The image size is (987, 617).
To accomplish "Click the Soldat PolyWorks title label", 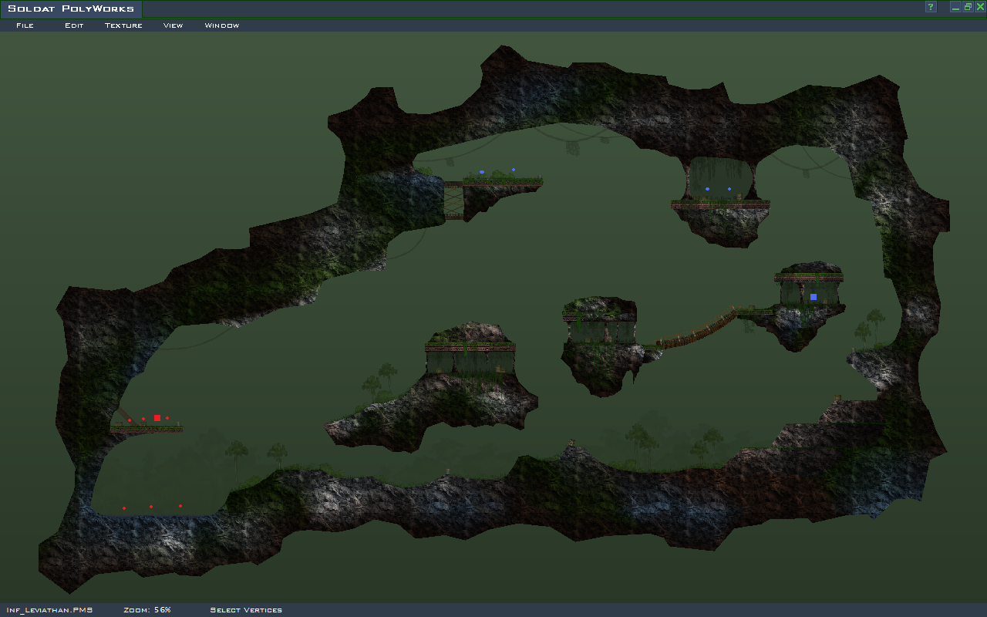I will (x=71, y=9).
